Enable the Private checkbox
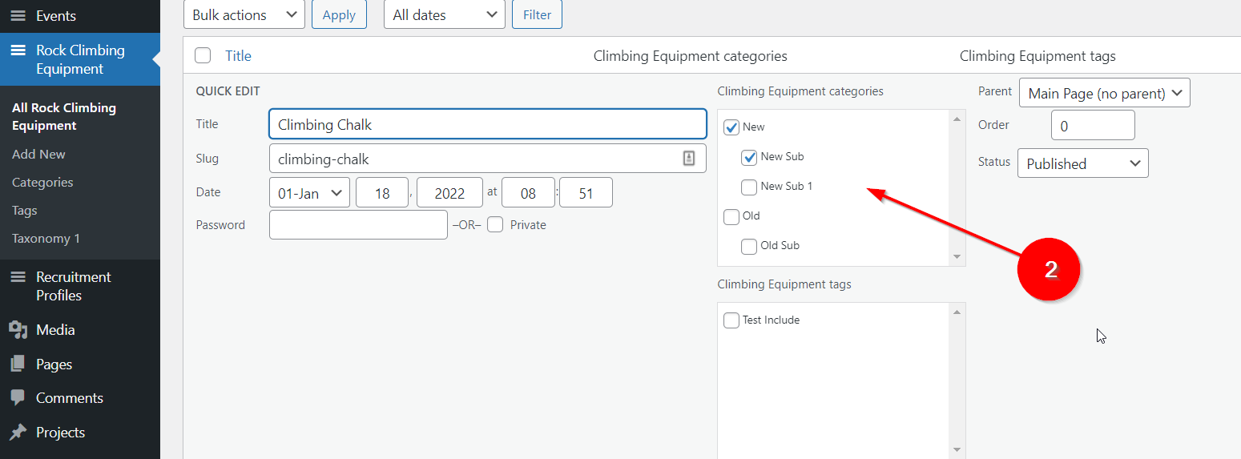 tap(495, 225)
